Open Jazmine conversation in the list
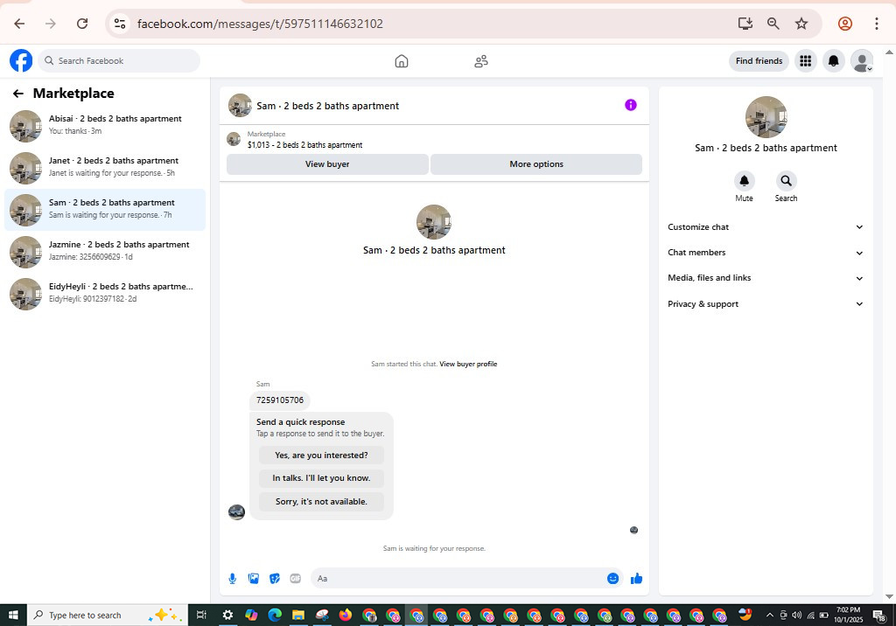 point(105,252)
